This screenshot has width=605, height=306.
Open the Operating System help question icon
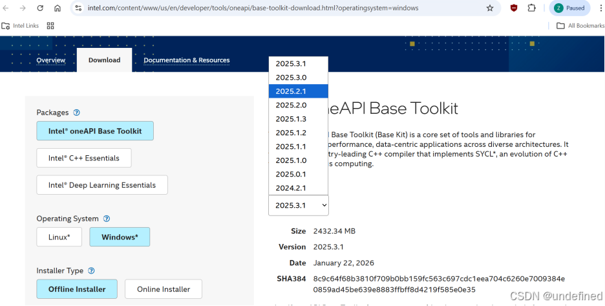(x=107, y=219)
